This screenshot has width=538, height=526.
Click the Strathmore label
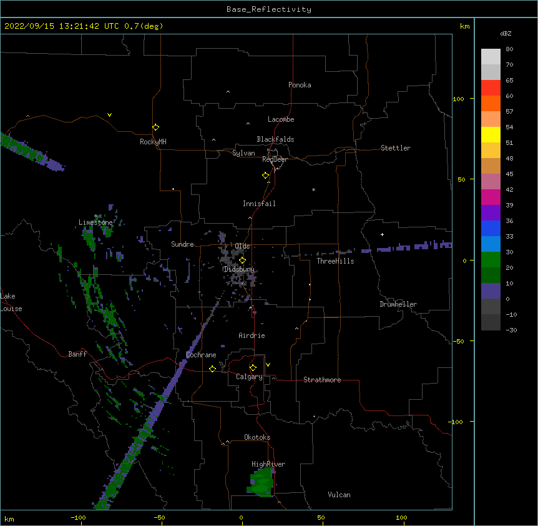point(322,380)
